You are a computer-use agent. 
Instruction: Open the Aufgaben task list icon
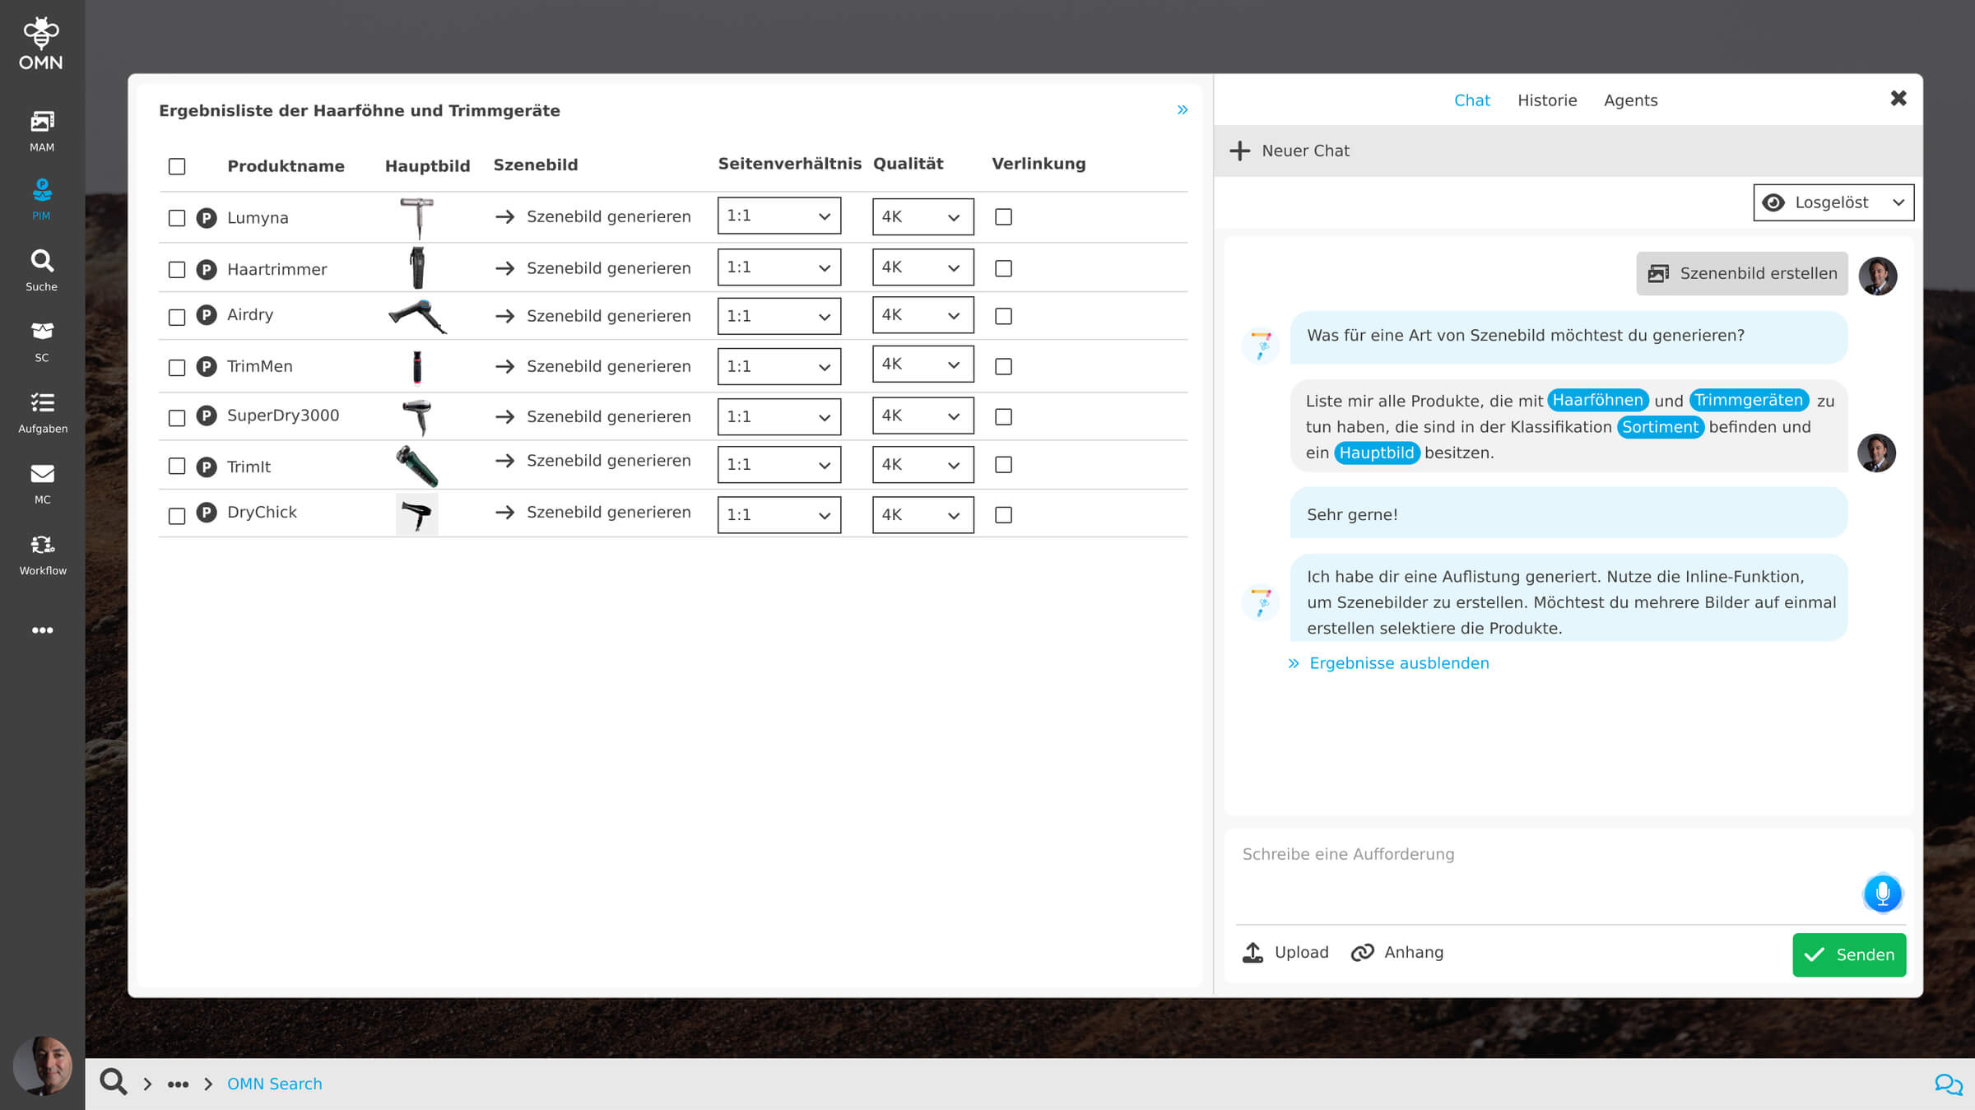pyautogui.click(x=42, y=411)
